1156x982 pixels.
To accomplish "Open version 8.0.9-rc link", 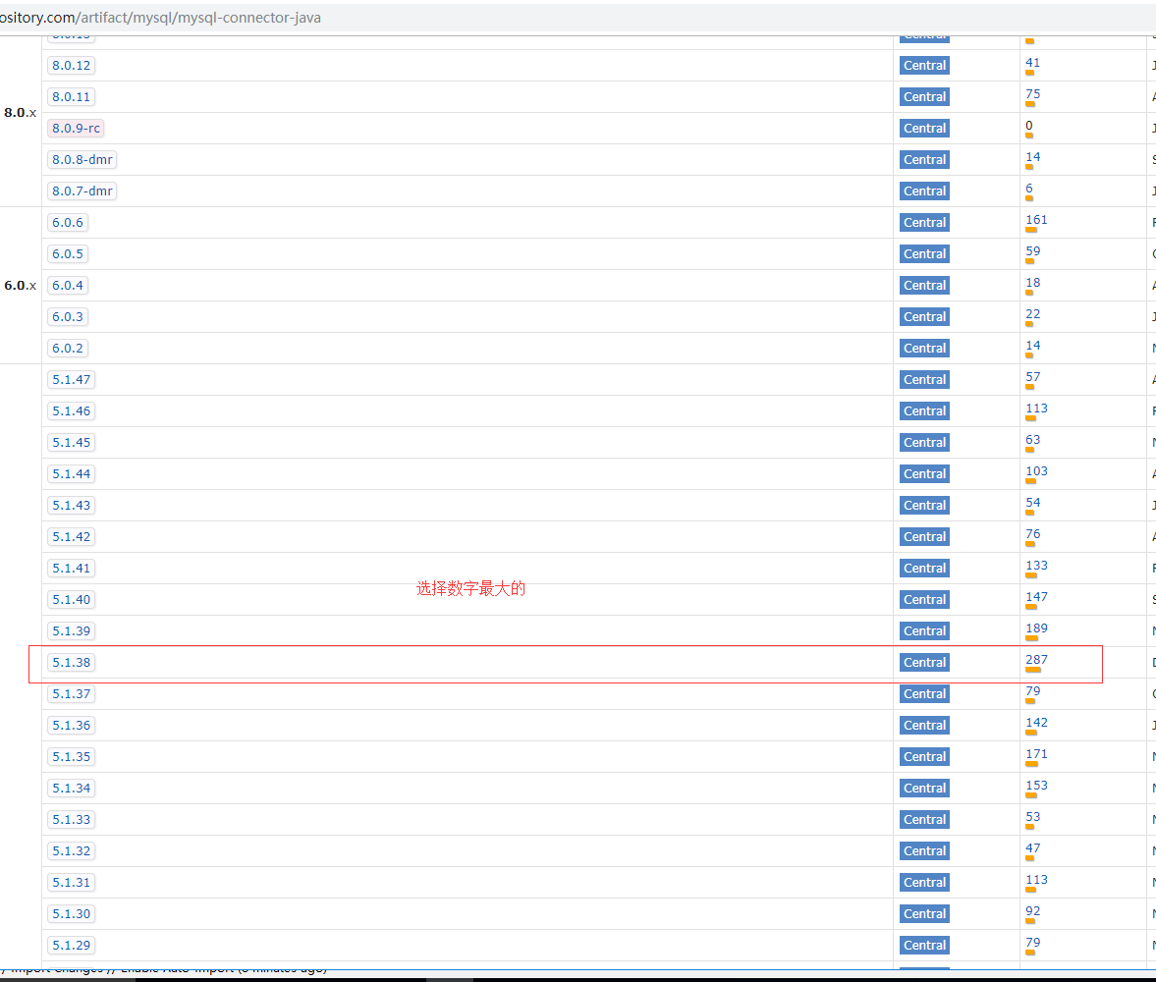I will click(x=76, y=129).
